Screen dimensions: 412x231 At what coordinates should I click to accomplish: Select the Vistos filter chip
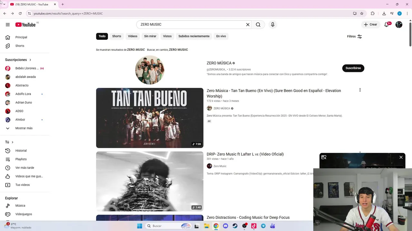tap(167, 36)
